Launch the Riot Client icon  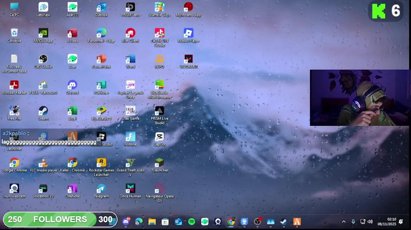(130, 35)
